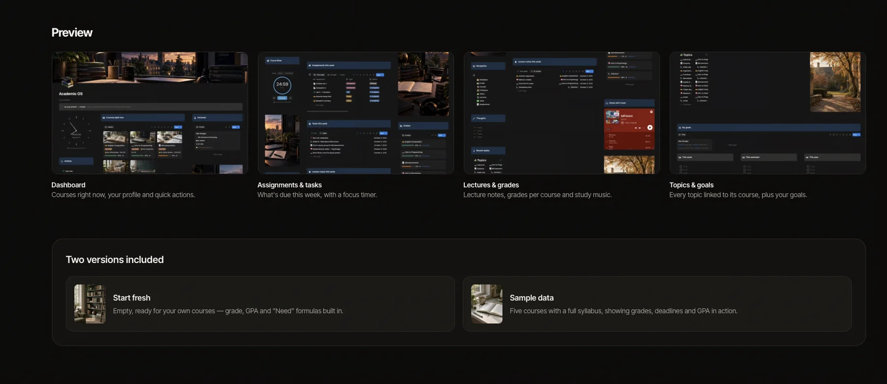
Task: Click 'Courses right now, your profile' description
Action: coord(123,195)
